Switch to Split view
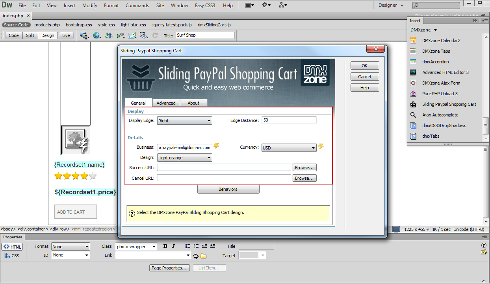The width and height of the screenshot is (490, 284). click(30, 35)
